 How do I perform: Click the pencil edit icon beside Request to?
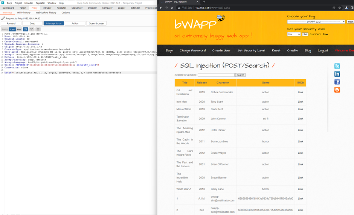point(3,18)
